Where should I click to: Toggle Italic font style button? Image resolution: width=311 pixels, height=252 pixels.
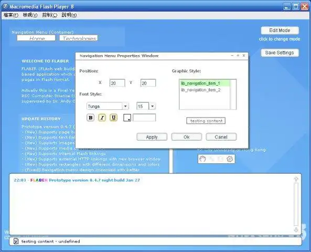pos(102,118)
